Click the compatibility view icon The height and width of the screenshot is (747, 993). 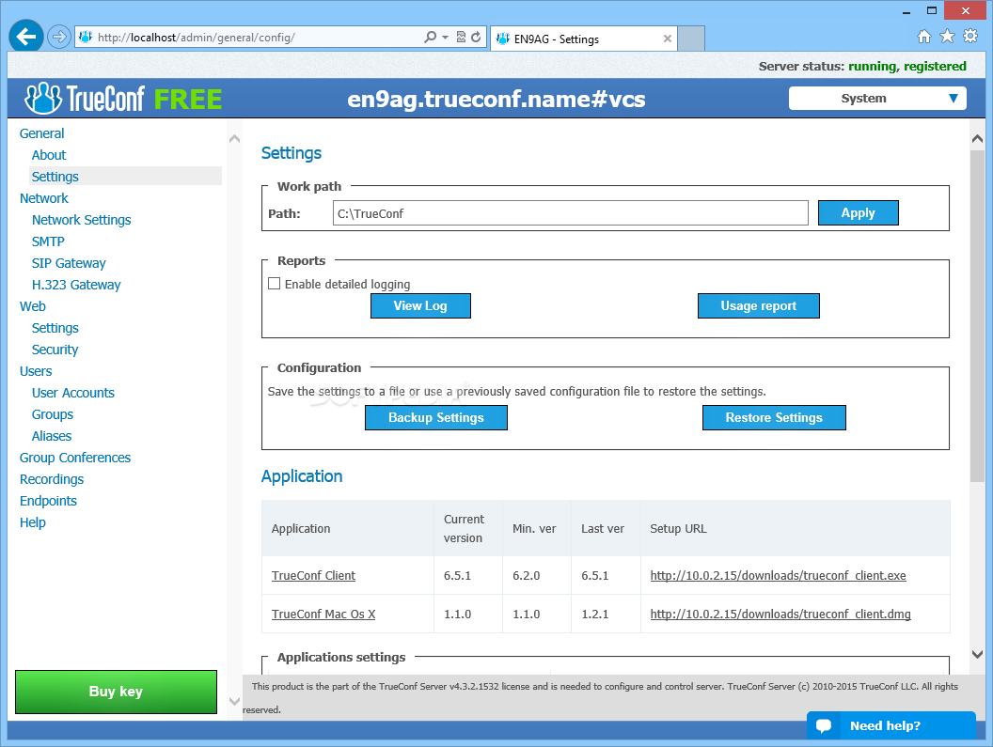tap(461, 37)
